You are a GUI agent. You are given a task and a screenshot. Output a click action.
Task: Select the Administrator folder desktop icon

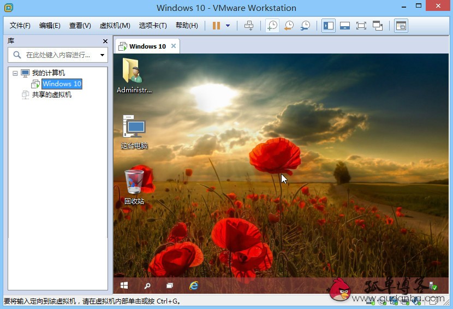(x=134, y=76)
